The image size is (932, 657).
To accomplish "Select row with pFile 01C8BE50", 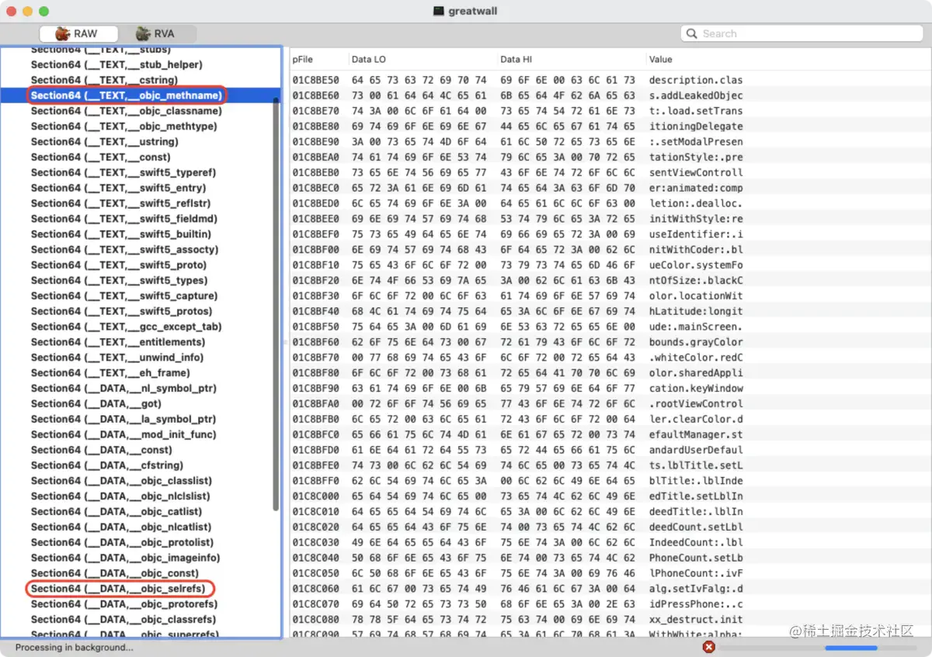I will point(610,80).
